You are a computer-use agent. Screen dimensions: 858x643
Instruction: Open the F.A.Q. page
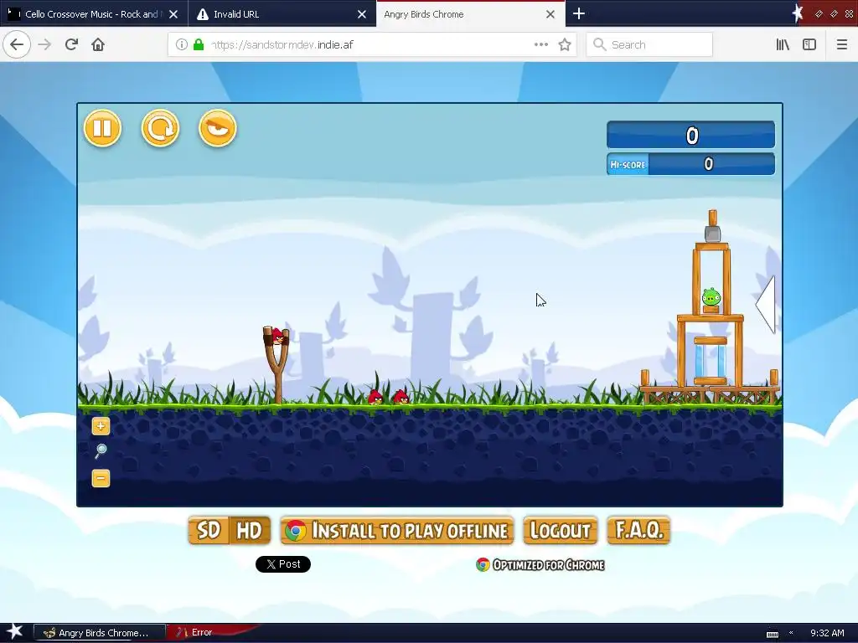click(638, 530)
